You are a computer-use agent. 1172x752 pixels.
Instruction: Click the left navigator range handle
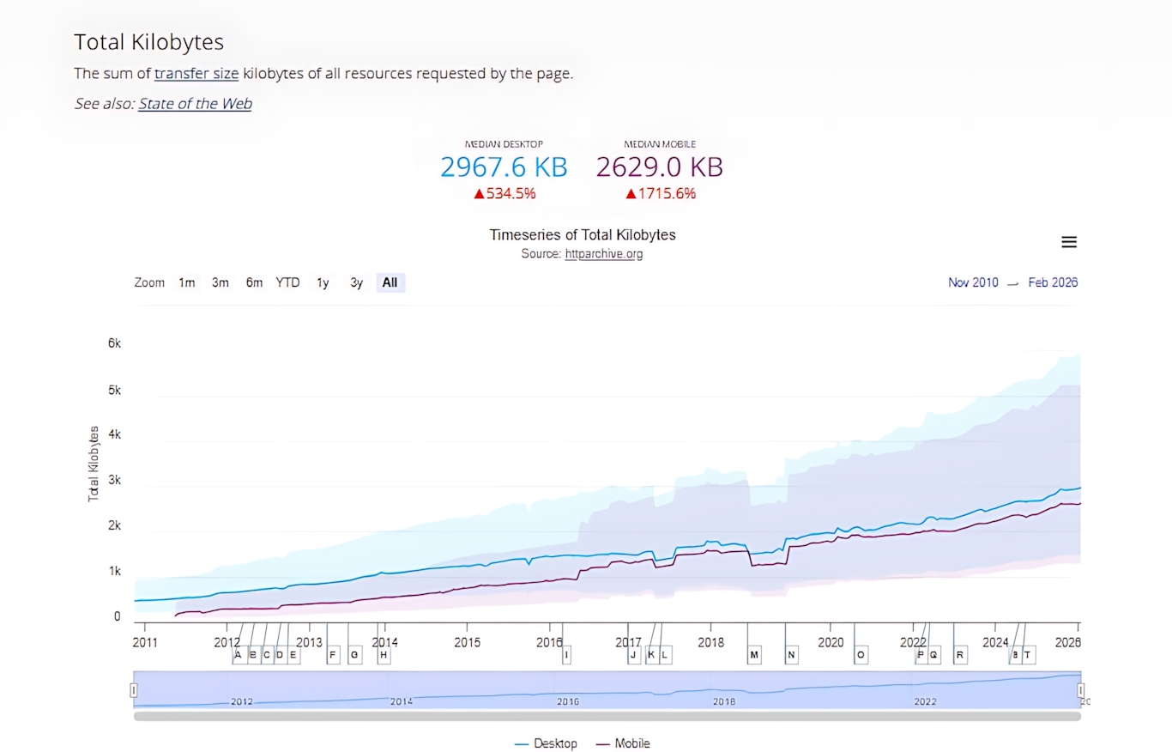tap(134, 689)
